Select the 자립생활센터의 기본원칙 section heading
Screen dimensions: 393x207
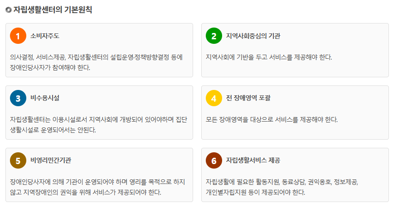click(x=53, y=9)
